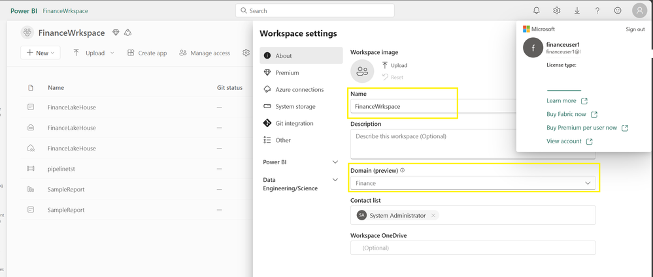653x277 pixels.
Task: Expand the Power BI settings section
Action: pos(335,162)
